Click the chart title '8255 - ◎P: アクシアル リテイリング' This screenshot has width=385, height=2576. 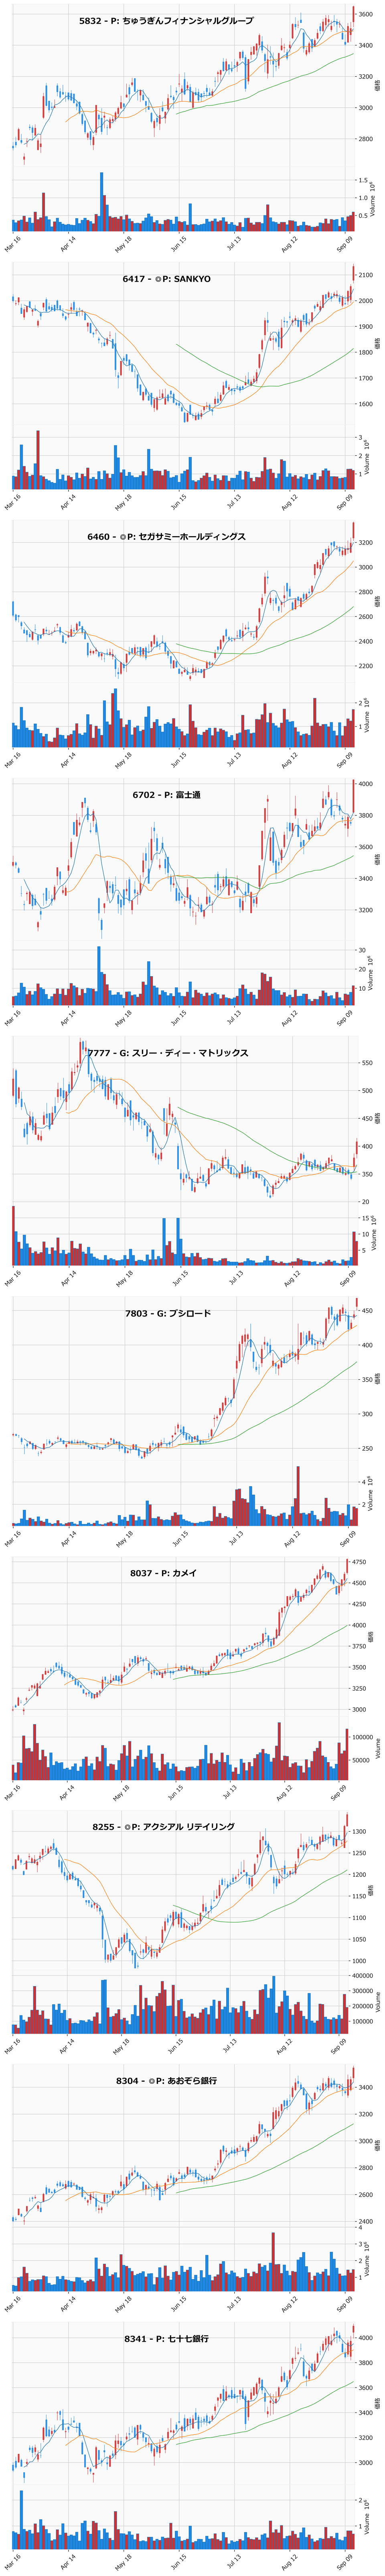pos(164,1827)
